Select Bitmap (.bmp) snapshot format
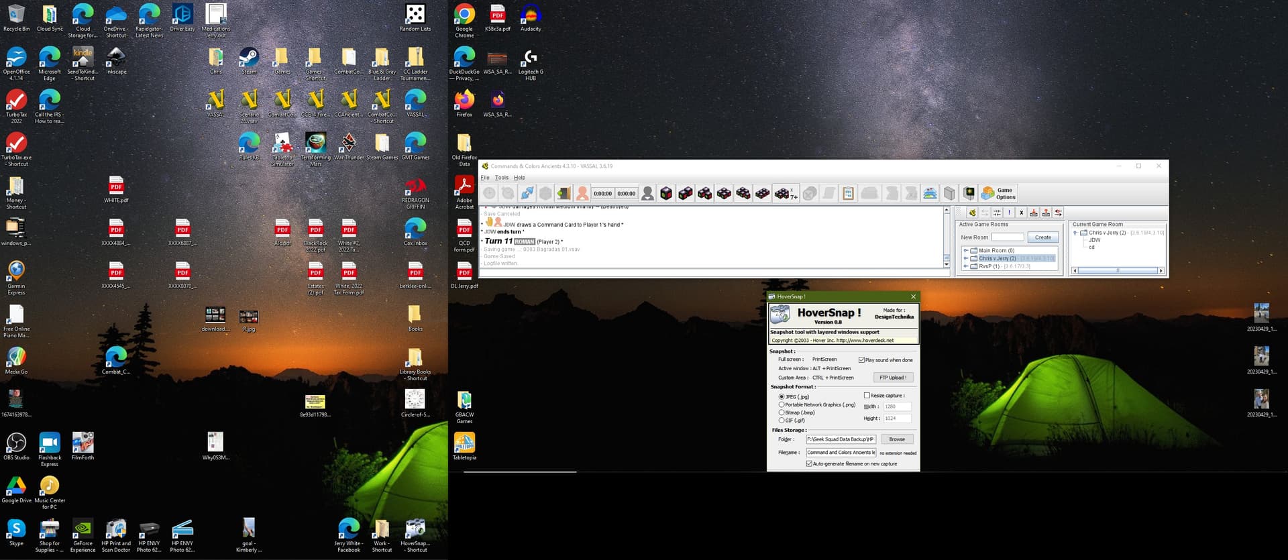This screenshot has height=560, width=1288. click(782, 412)
